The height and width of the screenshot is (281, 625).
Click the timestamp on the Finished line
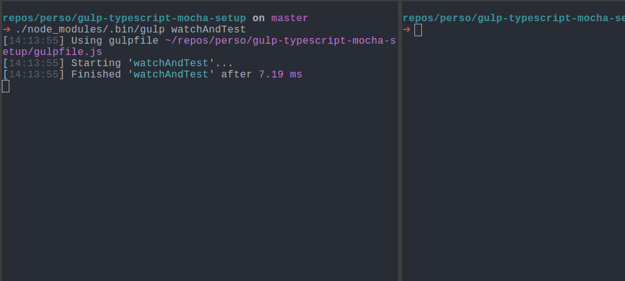click(x=34, y=74)
